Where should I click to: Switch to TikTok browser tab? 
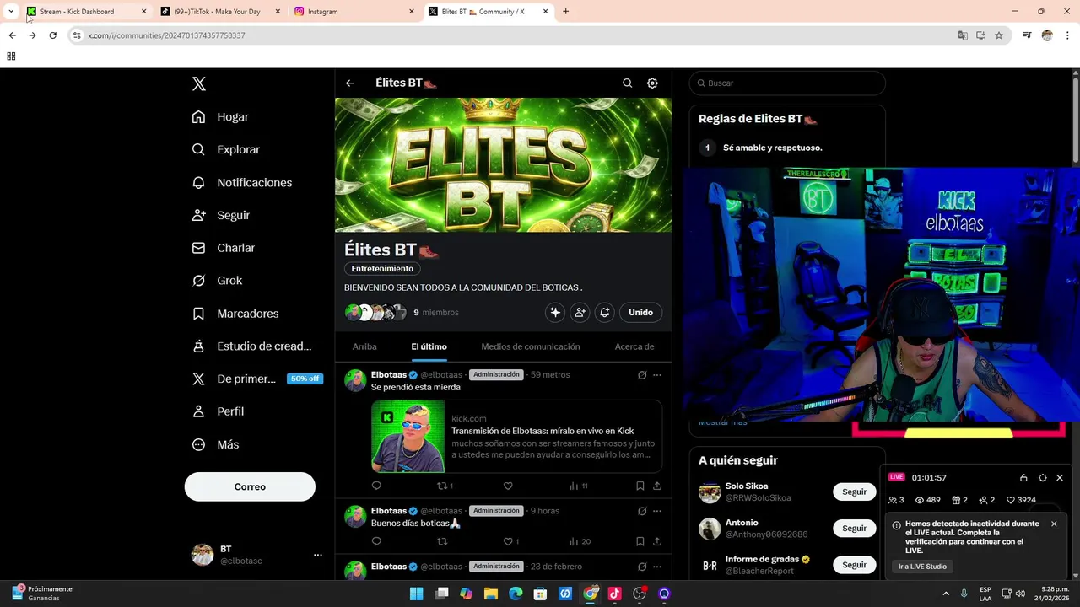(x=221, y=12)
